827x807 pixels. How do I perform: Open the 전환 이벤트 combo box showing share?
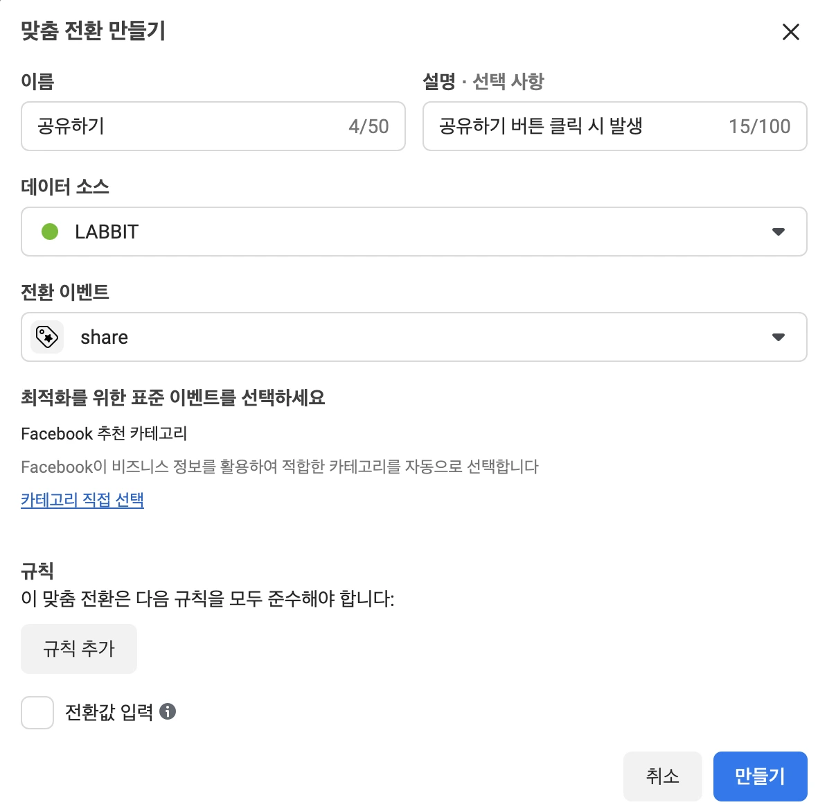coord(414,337)
